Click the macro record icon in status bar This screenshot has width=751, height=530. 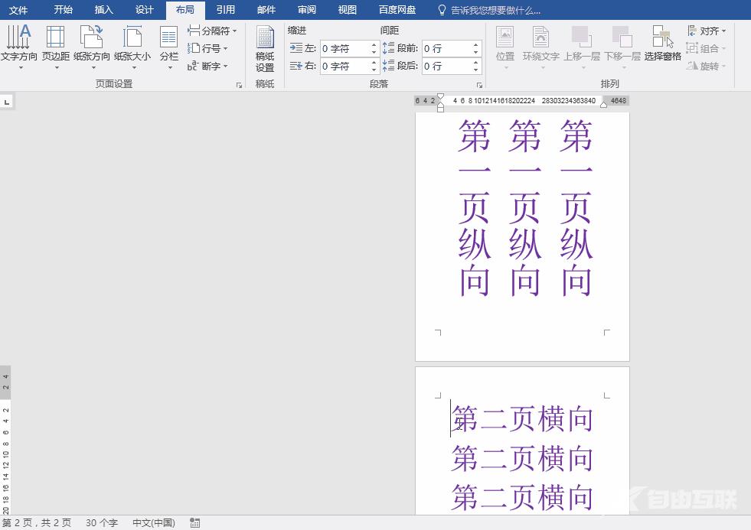coord(194,523)
